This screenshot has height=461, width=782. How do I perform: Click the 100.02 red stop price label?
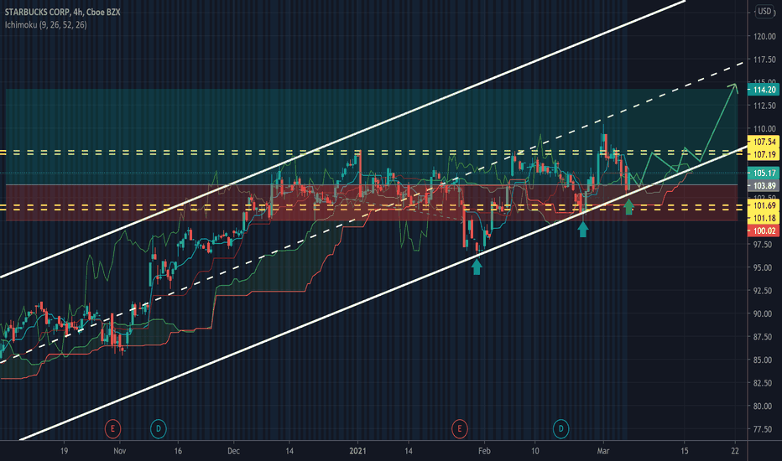pyautogui.click(x=764, y=230)
